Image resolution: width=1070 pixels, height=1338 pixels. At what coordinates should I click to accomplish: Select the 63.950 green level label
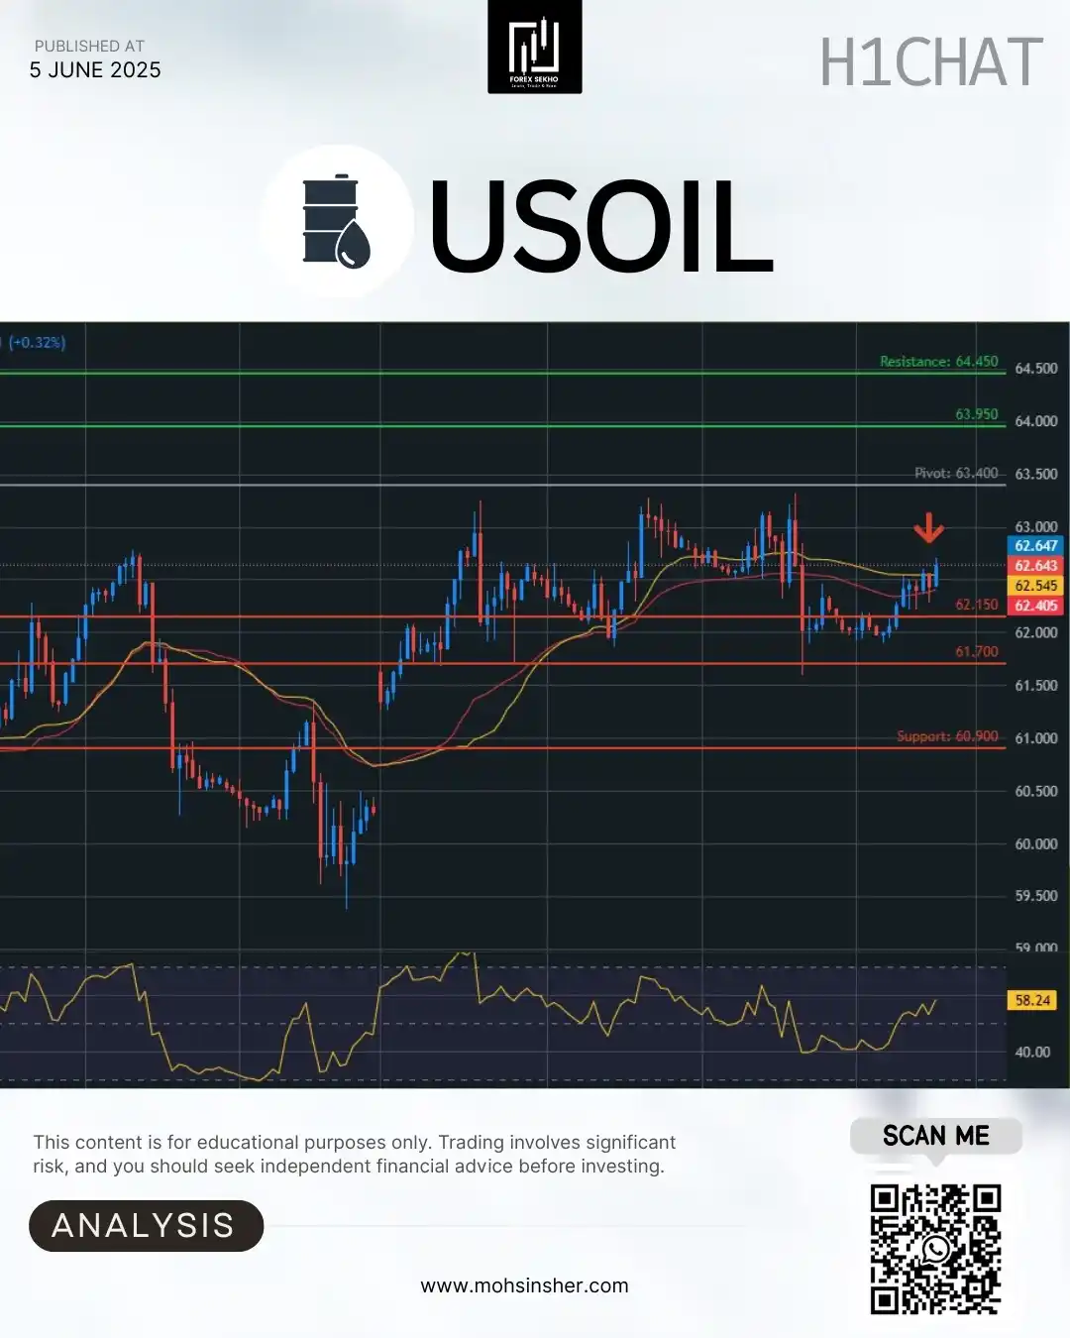(x=977, y=413)
